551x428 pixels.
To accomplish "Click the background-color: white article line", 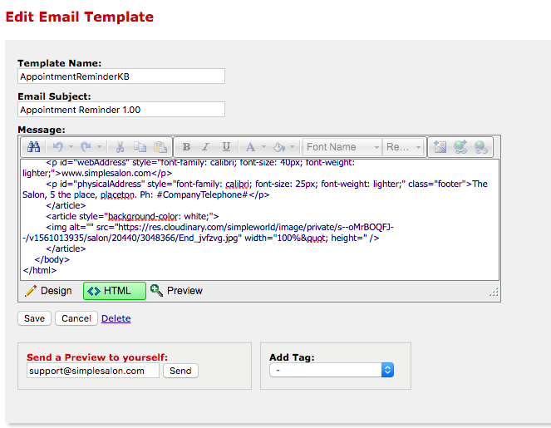I will coord(132,216).
